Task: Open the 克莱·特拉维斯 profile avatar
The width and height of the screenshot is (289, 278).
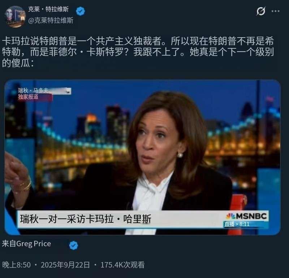Action: pos(15,17)
